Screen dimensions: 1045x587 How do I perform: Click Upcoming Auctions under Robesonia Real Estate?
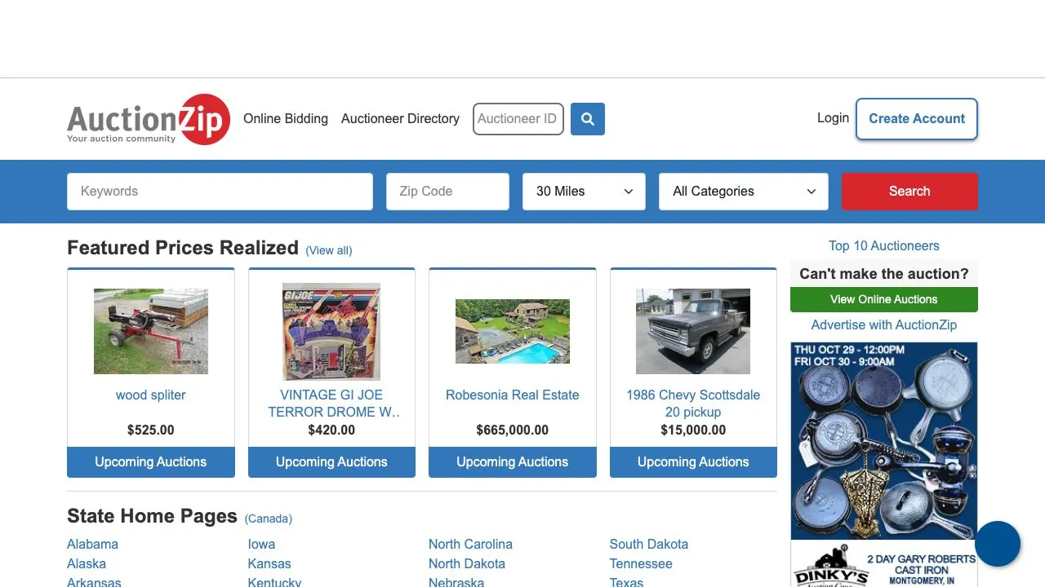[513, 462]
